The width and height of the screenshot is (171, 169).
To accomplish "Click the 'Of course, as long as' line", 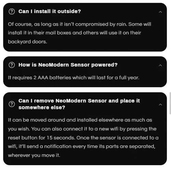I will click(x=79, y=24).
